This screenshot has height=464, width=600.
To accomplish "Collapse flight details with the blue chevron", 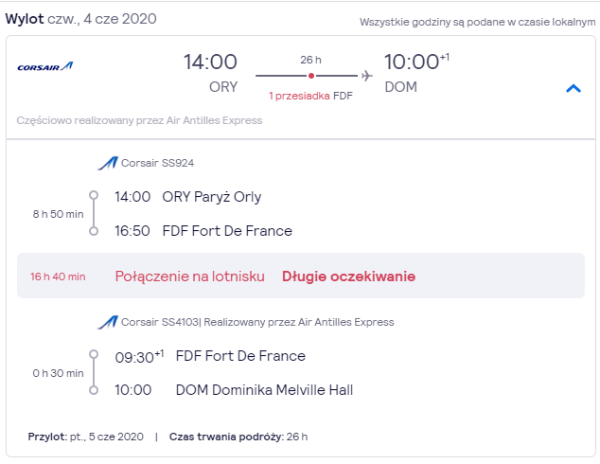I will point(574,89).
